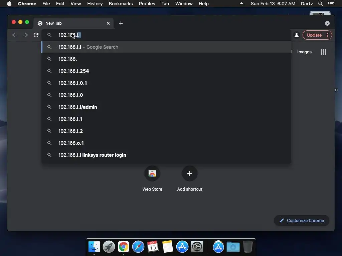Select the suggestion 192.168.l.0.1
Screen dimensions: 342x256
click(x=166, y=83)
